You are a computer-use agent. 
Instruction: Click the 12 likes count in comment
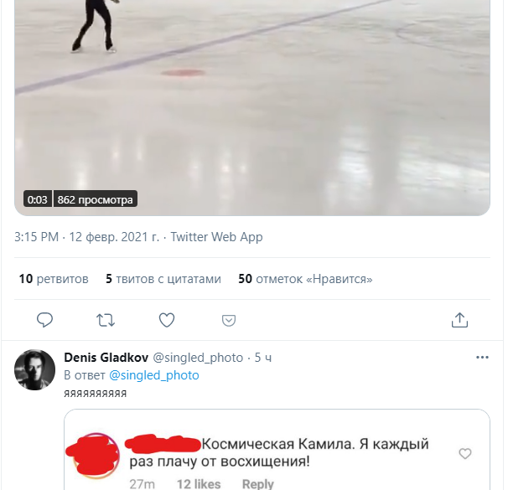(199, 483)
